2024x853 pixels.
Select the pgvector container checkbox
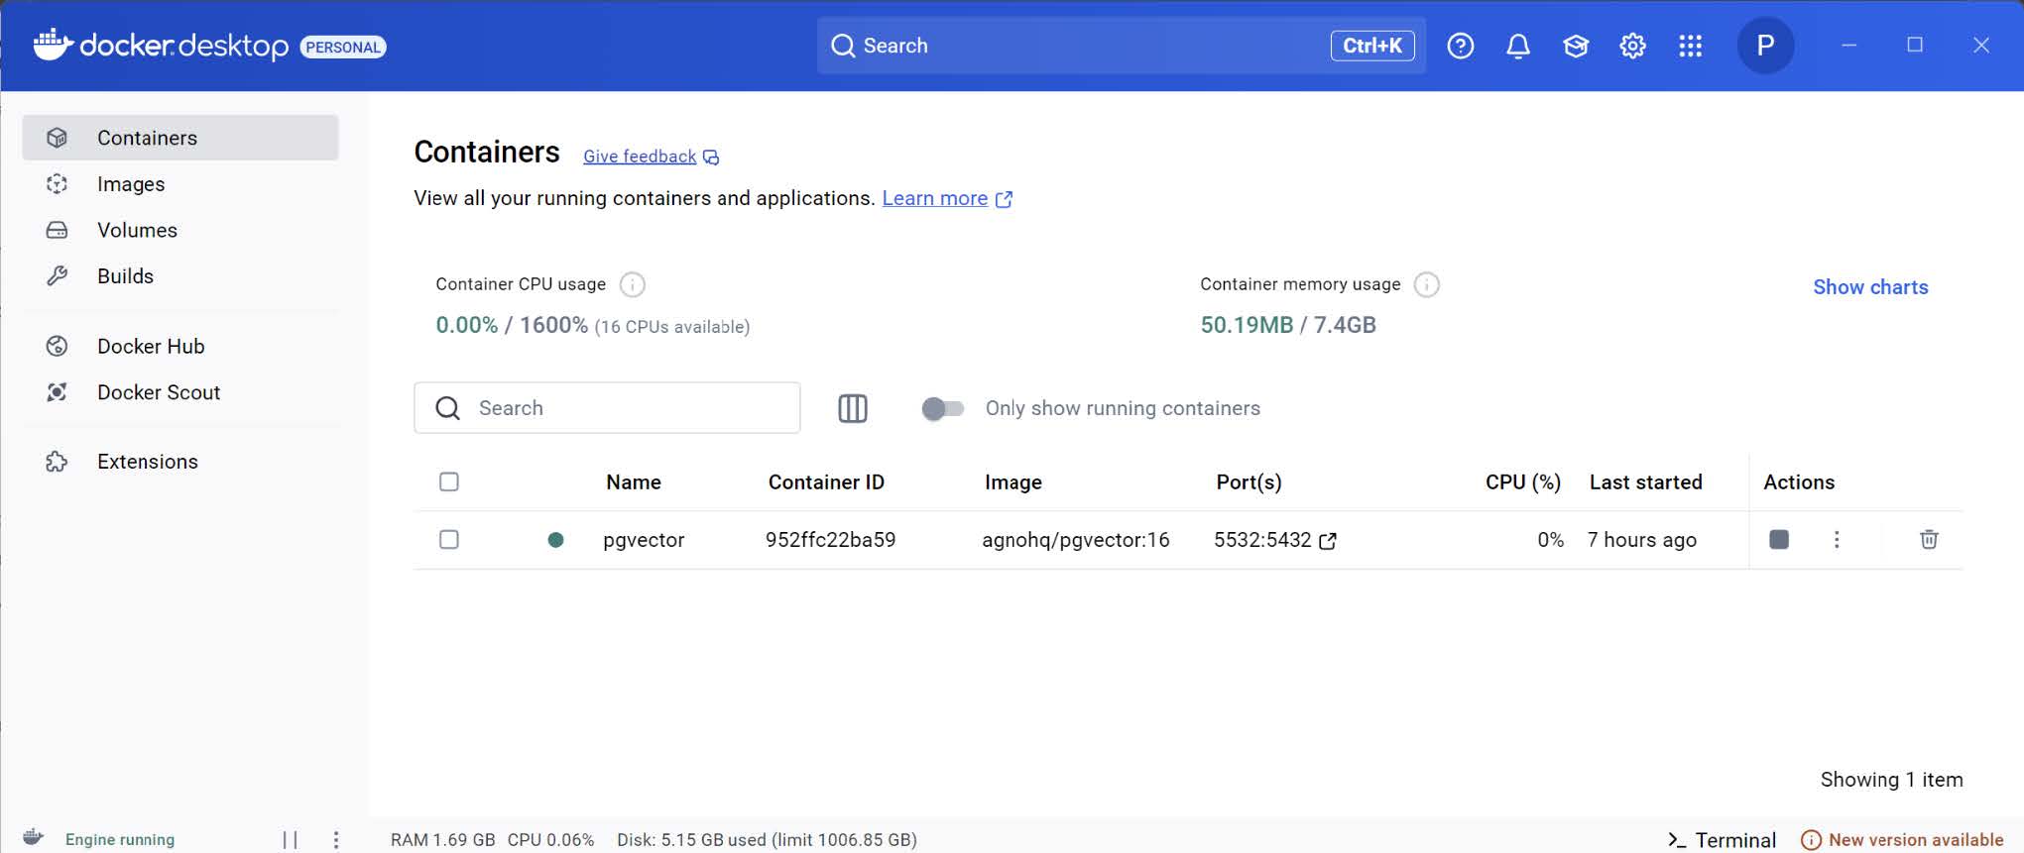[449, 539]
